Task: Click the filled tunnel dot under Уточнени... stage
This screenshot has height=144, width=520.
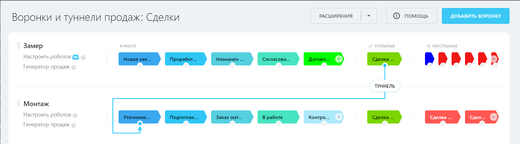Action: (140, 123)
